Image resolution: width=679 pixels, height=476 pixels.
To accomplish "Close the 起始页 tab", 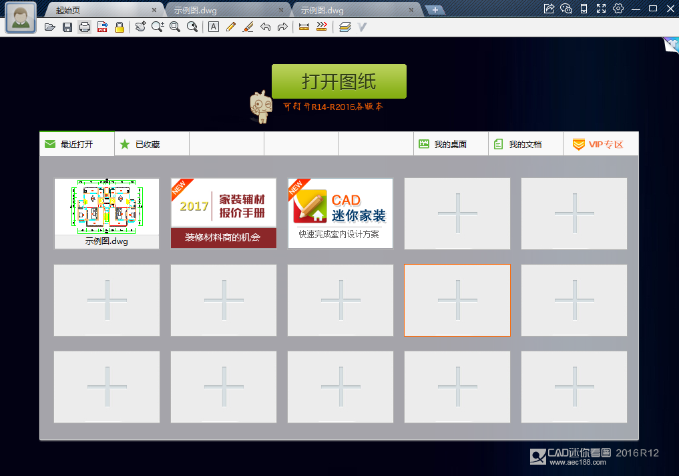I will 154,10.
